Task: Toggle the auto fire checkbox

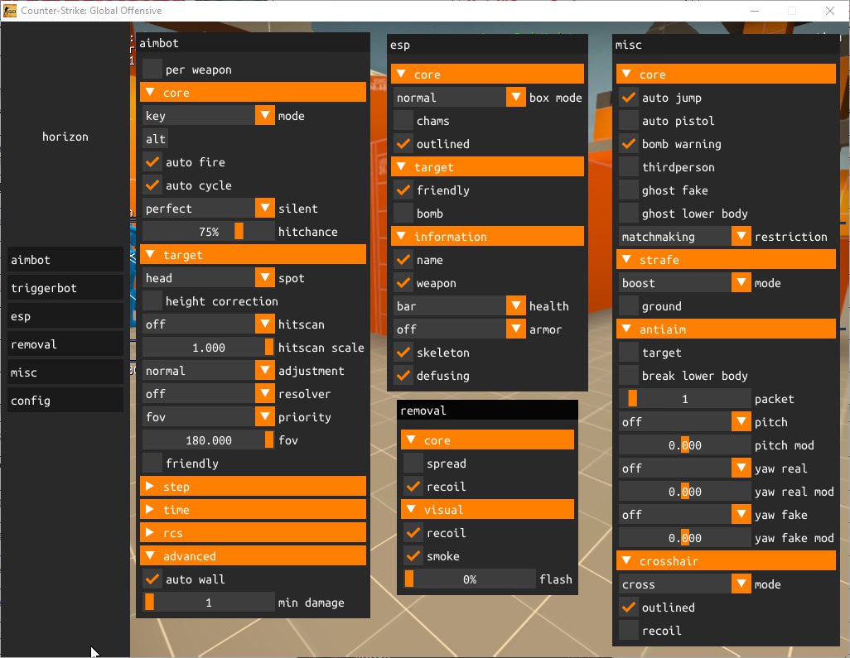Action: [x=152, y=162]
